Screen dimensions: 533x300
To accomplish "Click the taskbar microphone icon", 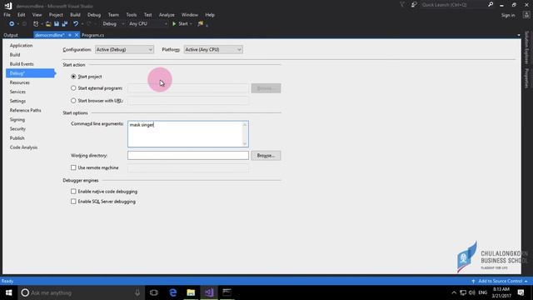I will click(137, 292).
